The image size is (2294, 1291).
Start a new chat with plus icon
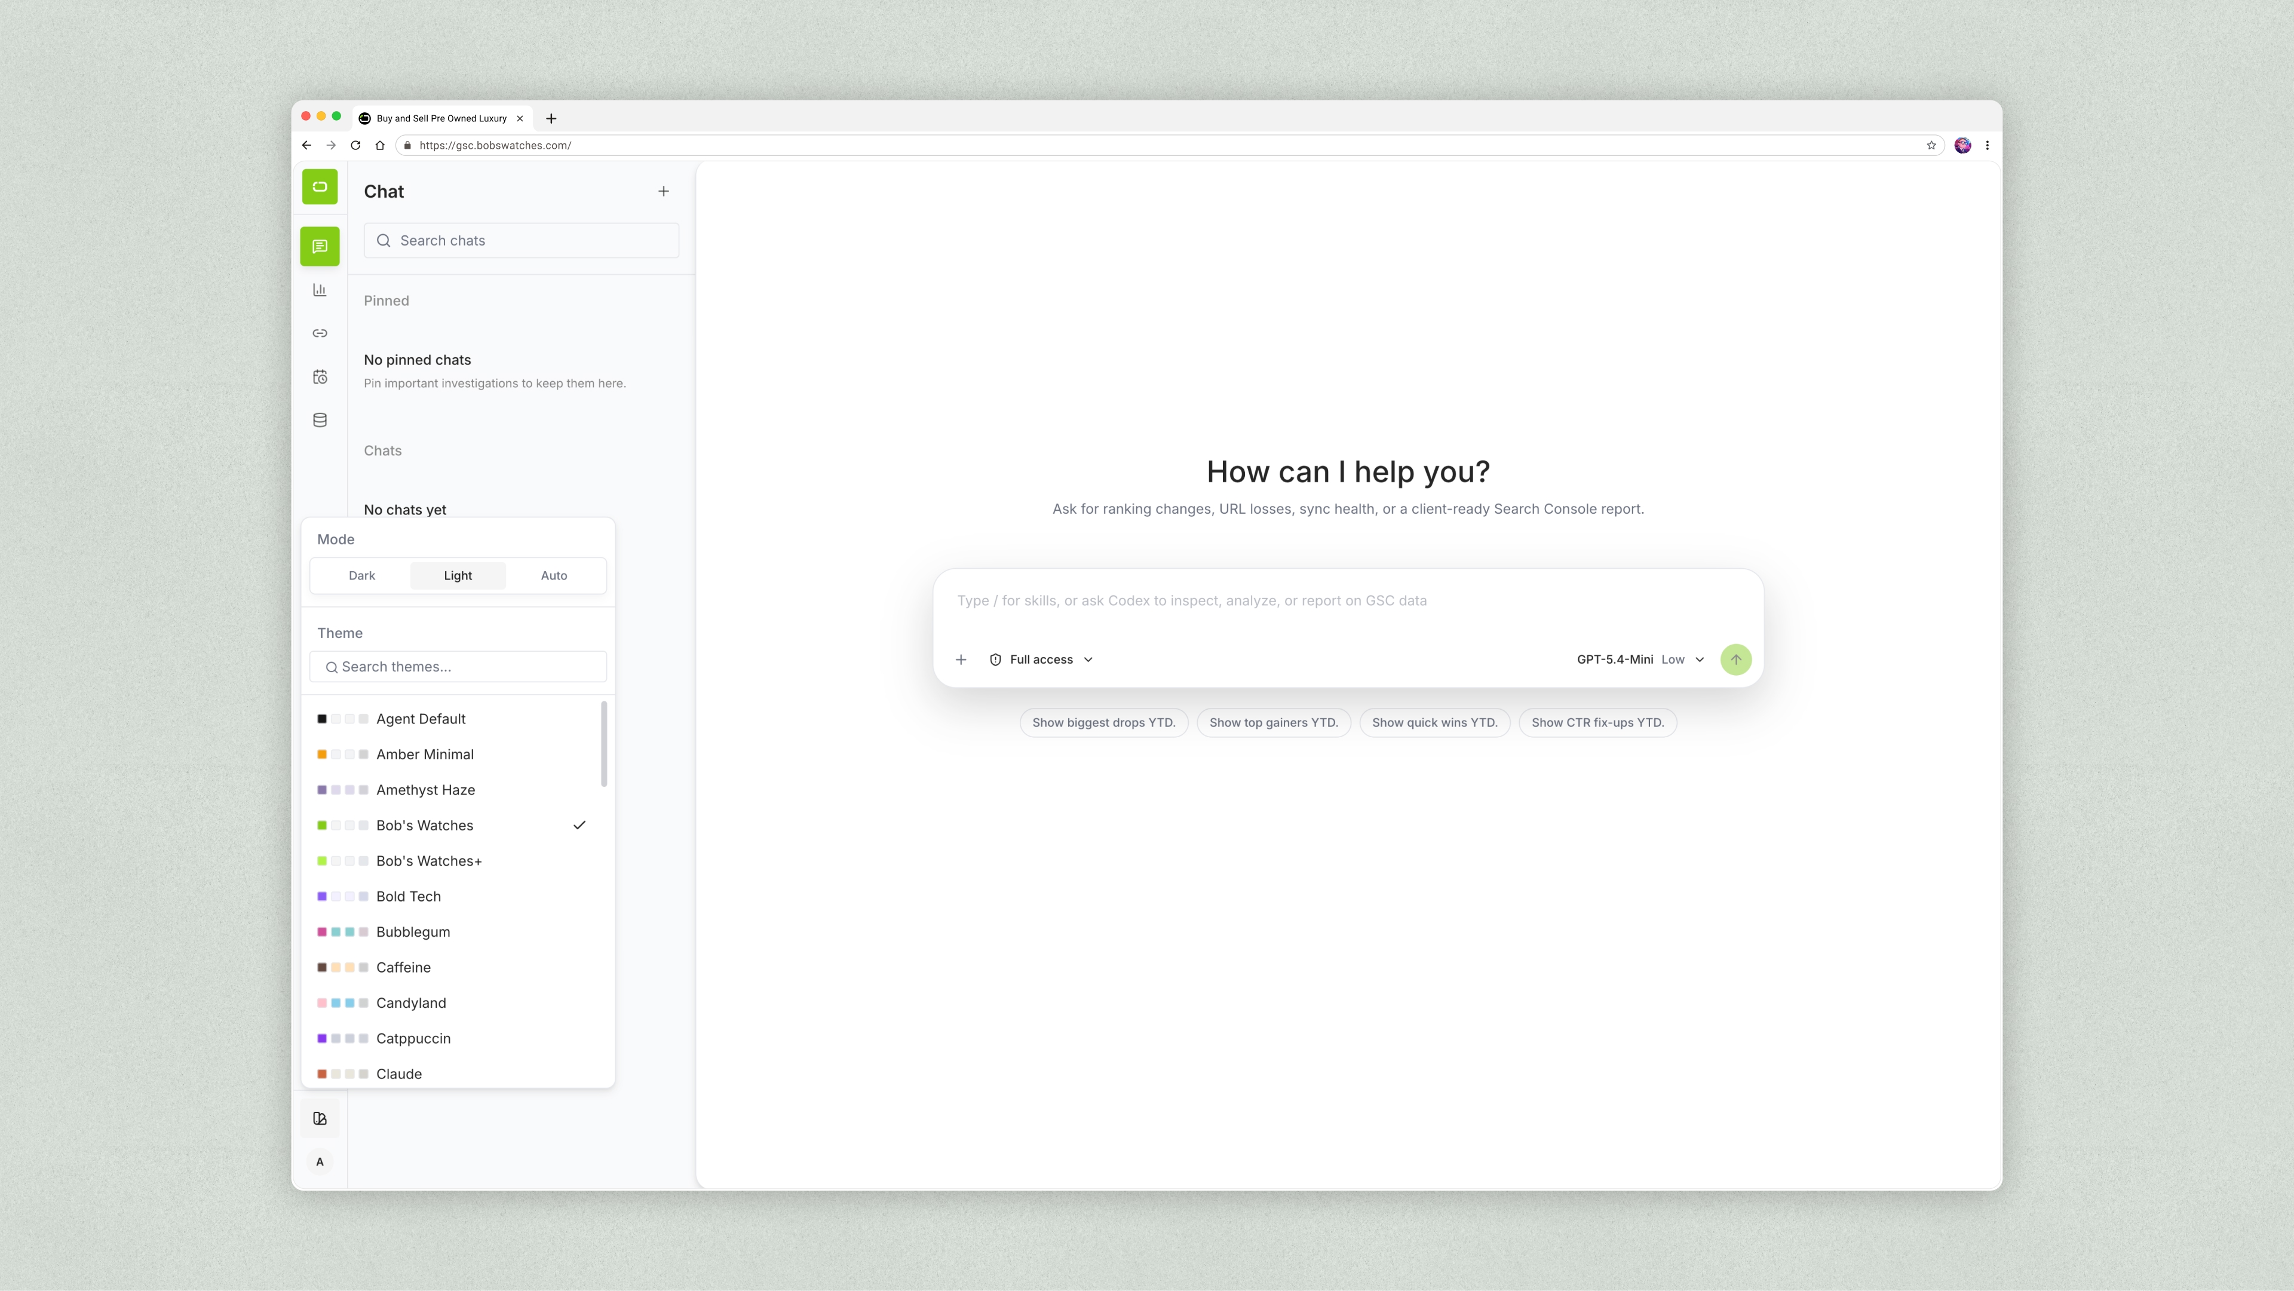(664, 191)
